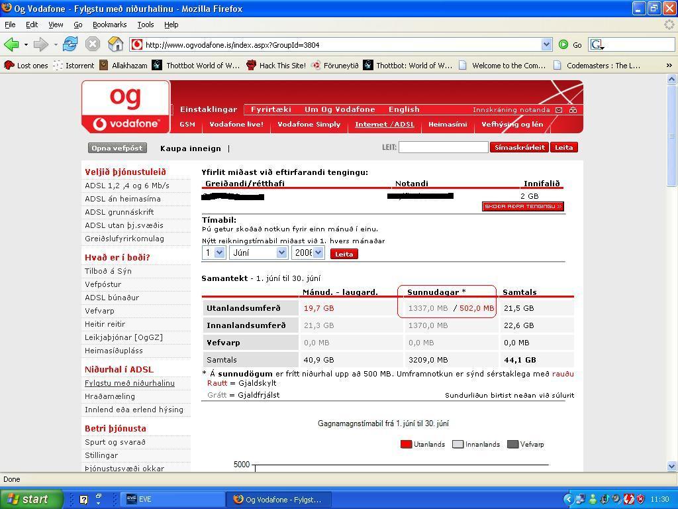Open the Internet/ADSL section
The width and height of the screenshot is (678, 509).
coord(385,124)
